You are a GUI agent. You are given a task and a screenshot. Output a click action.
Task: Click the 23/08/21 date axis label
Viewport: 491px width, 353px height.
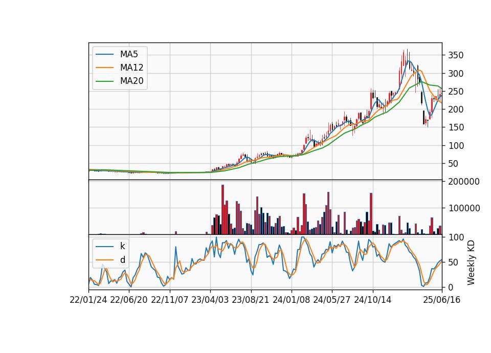251,300
